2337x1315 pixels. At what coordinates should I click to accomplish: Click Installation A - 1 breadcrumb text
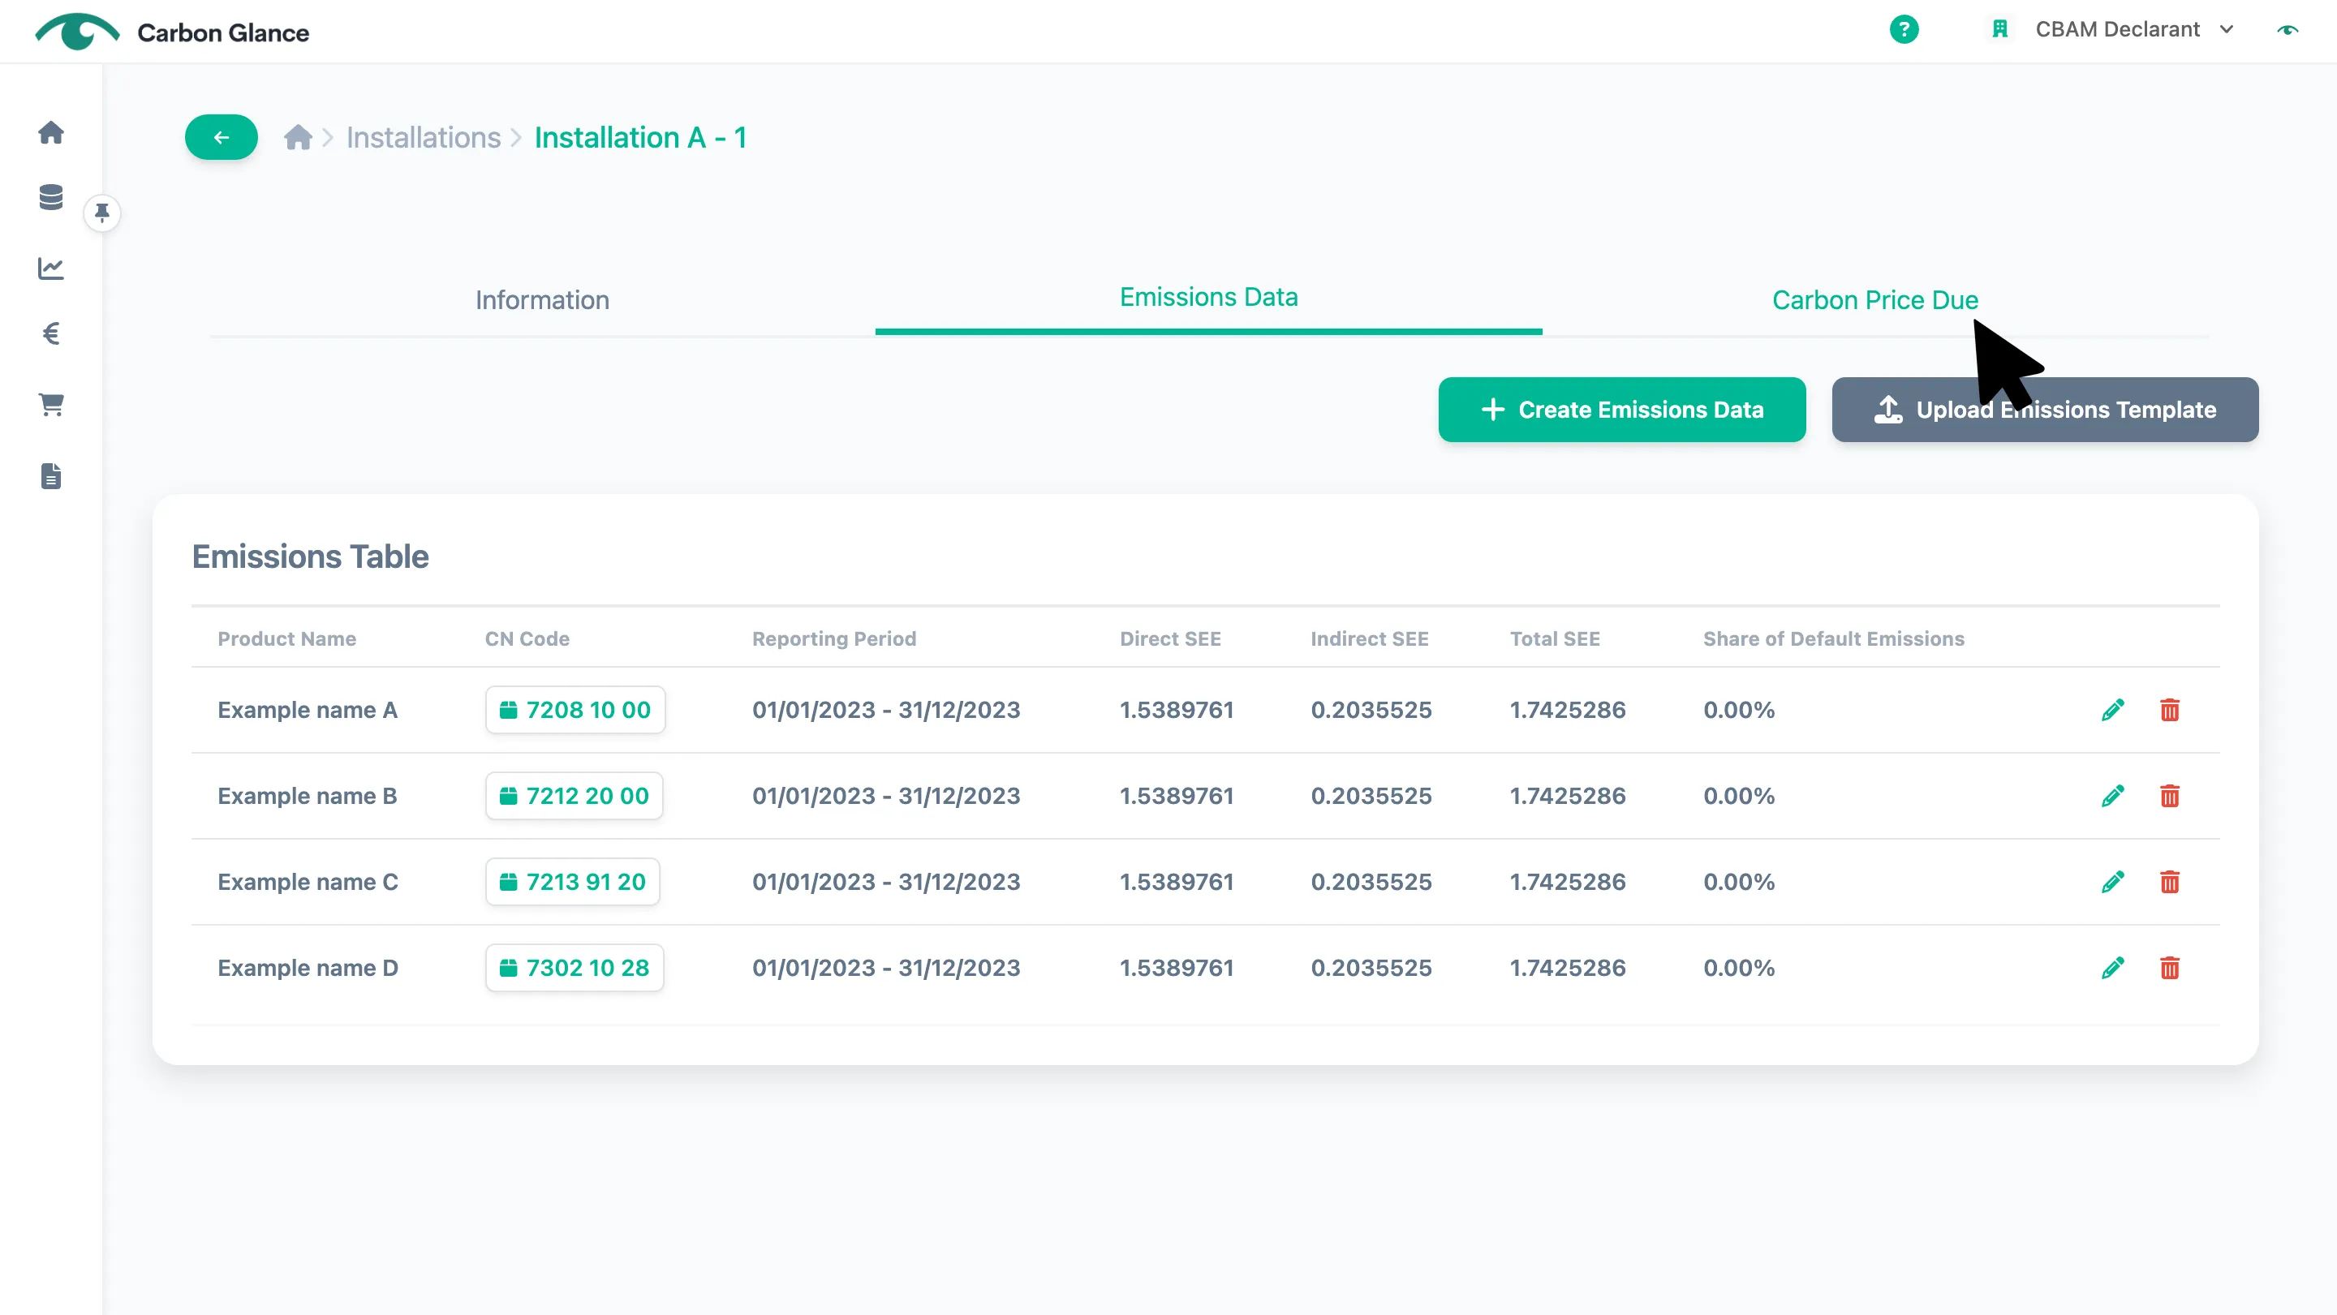click(x=640, y=138)
